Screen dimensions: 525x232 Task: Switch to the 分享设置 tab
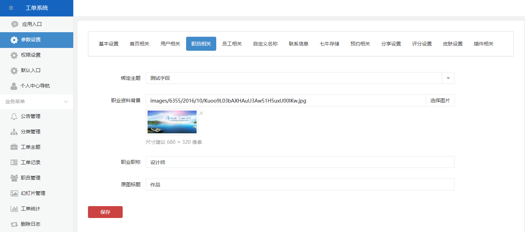pyautogui.click(x=391, y=44)
